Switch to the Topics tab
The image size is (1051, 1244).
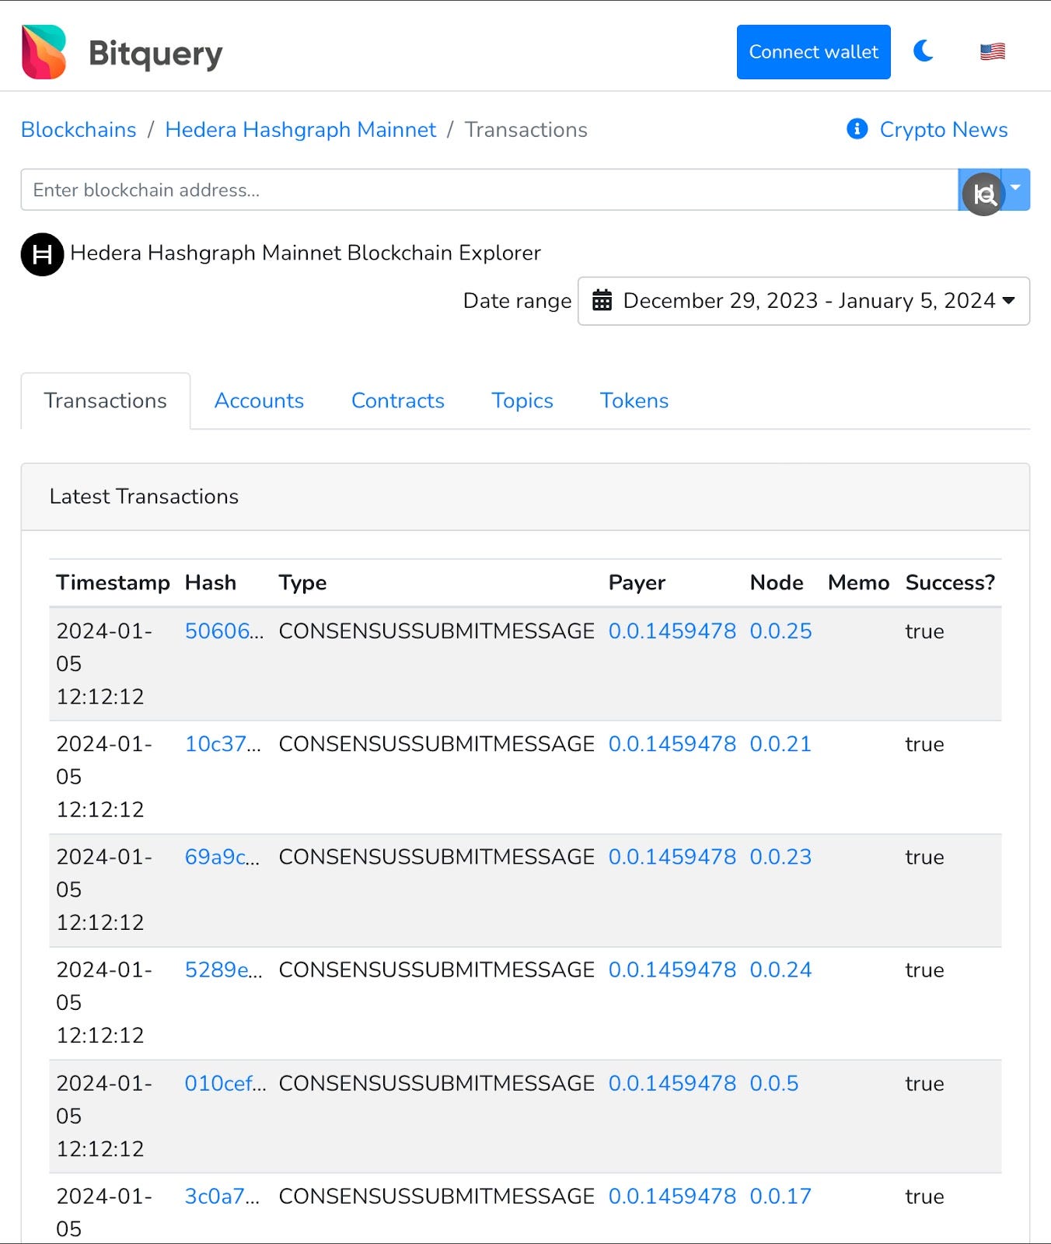(522, 400)
